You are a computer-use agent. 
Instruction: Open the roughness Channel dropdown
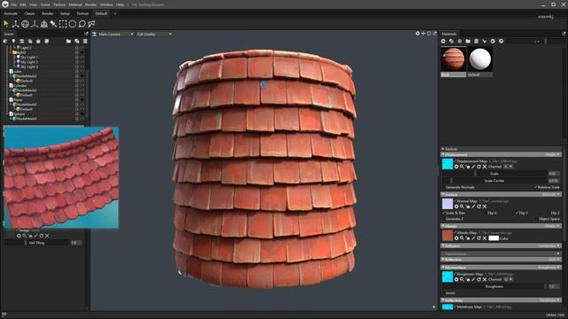click(x=509, y=280)
